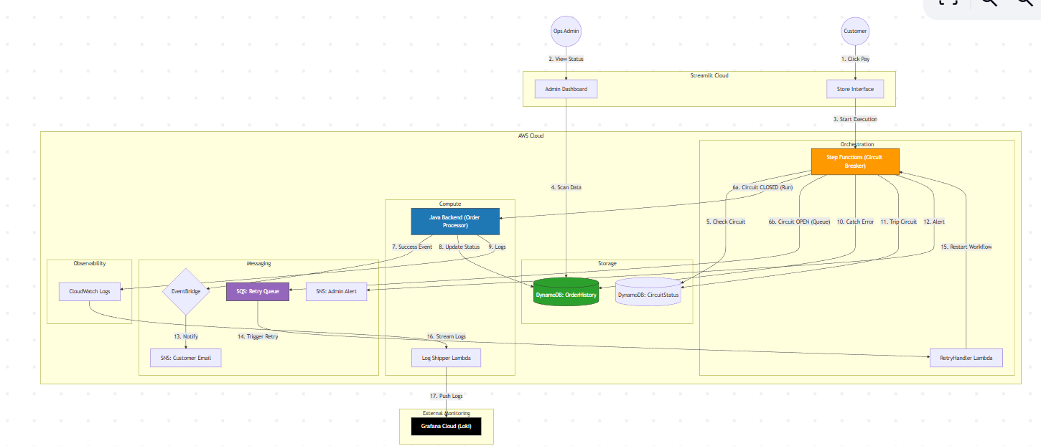Select the green DynamoDB: OrderHistory cylinder
The image size is (1041, 446).
566,292
